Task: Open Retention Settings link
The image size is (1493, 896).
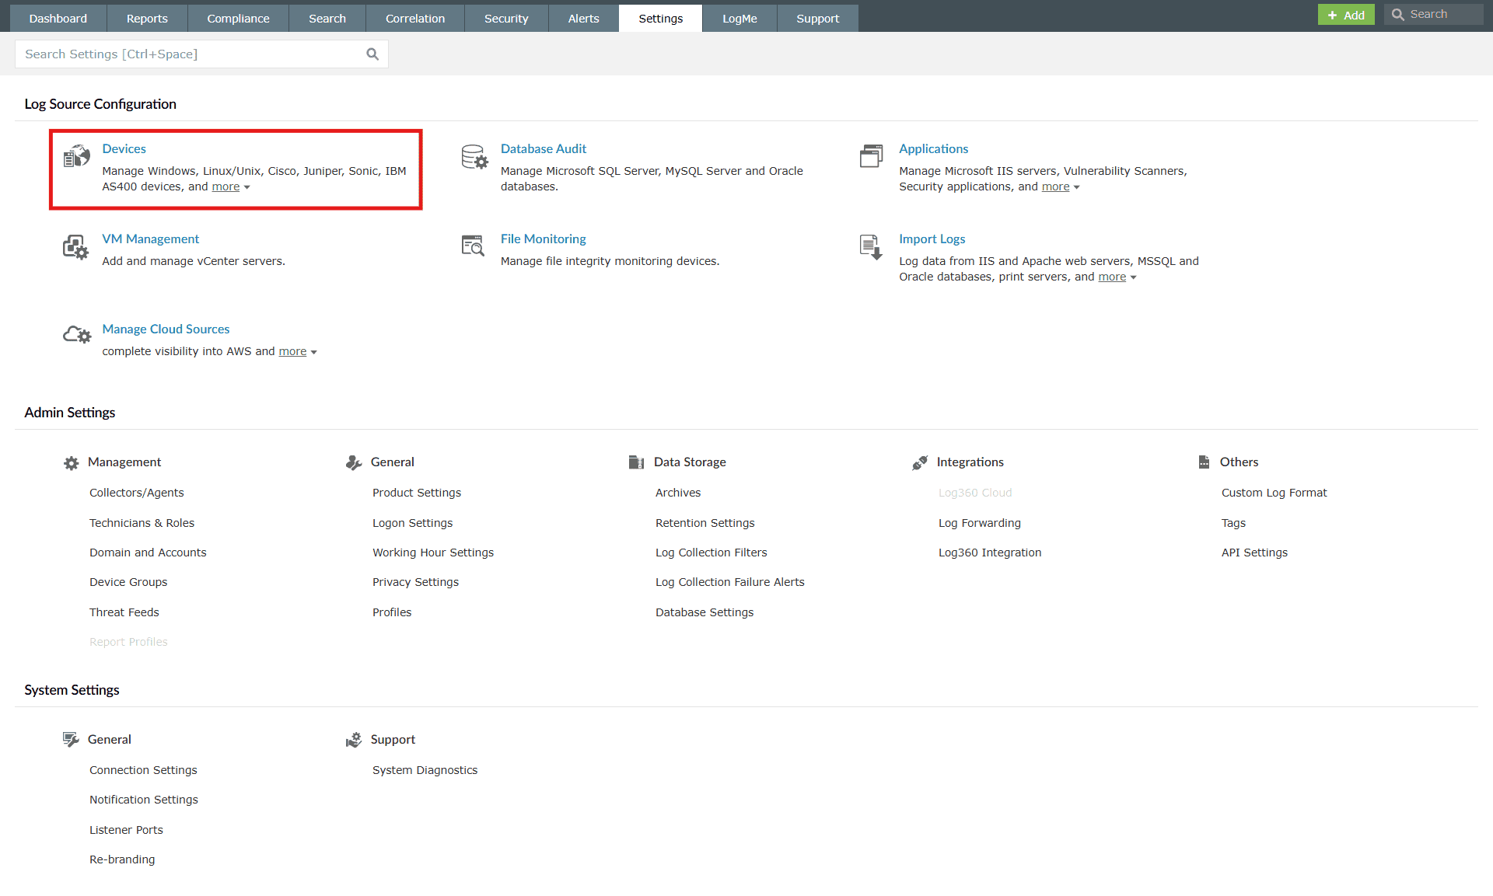Action: click(x=705, y=523)
